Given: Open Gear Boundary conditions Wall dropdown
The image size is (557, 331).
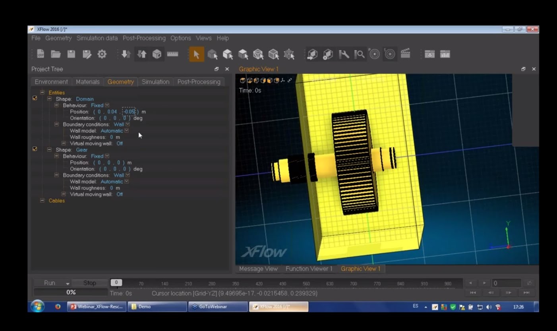Looking at the screenshot, I should (127, 175).
